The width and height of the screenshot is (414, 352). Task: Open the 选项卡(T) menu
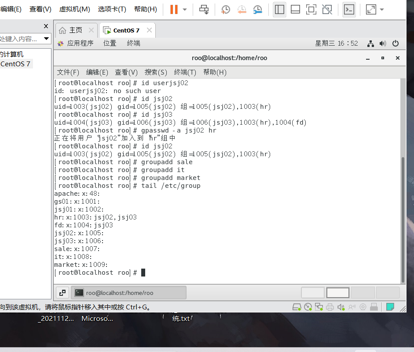coord(112,9)
